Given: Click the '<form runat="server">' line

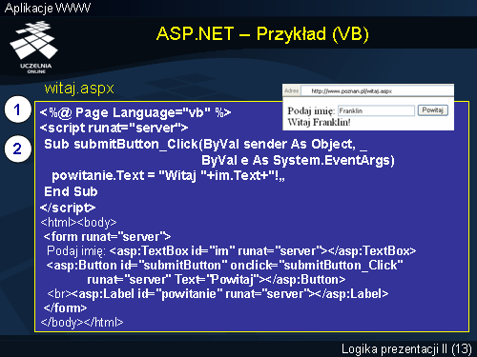Looking at the screenshot, I should click(107, 237).
